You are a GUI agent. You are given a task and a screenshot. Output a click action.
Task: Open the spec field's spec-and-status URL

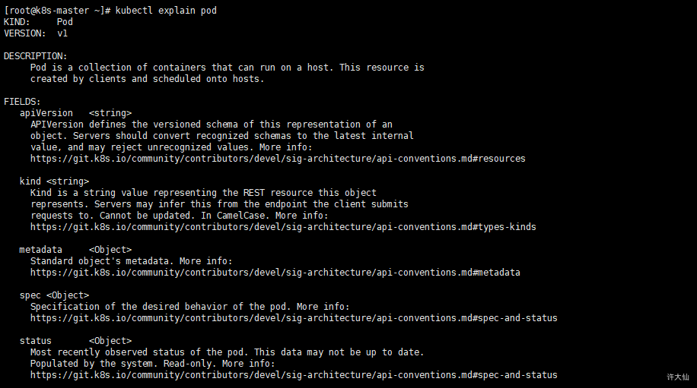(294, 318)
